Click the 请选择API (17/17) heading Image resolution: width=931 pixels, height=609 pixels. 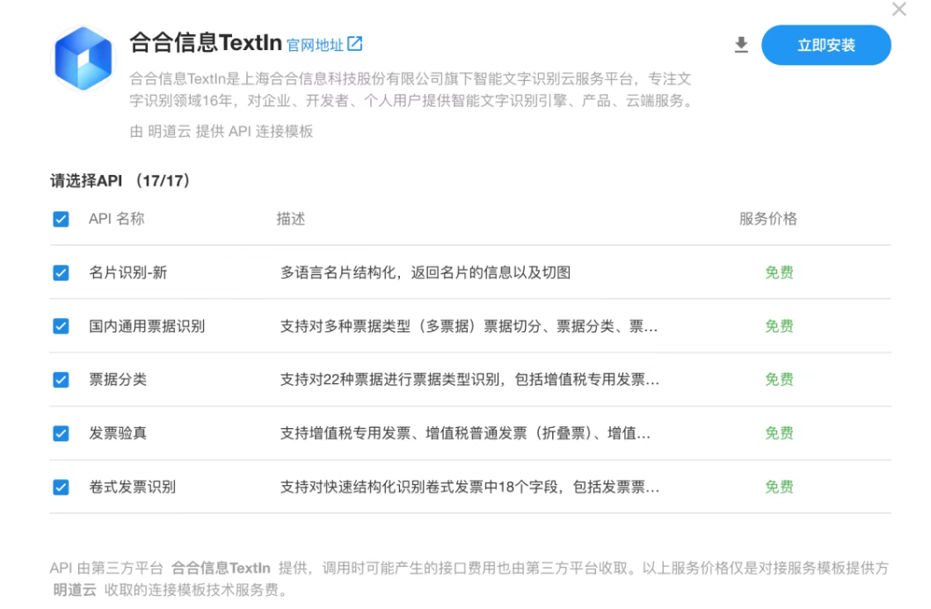pyautogui.click(x=120, y=180)
